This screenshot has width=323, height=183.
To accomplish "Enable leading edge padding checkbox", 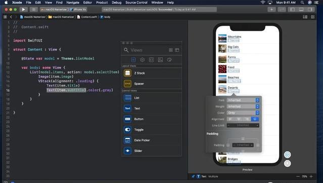I will pos(228,145).
